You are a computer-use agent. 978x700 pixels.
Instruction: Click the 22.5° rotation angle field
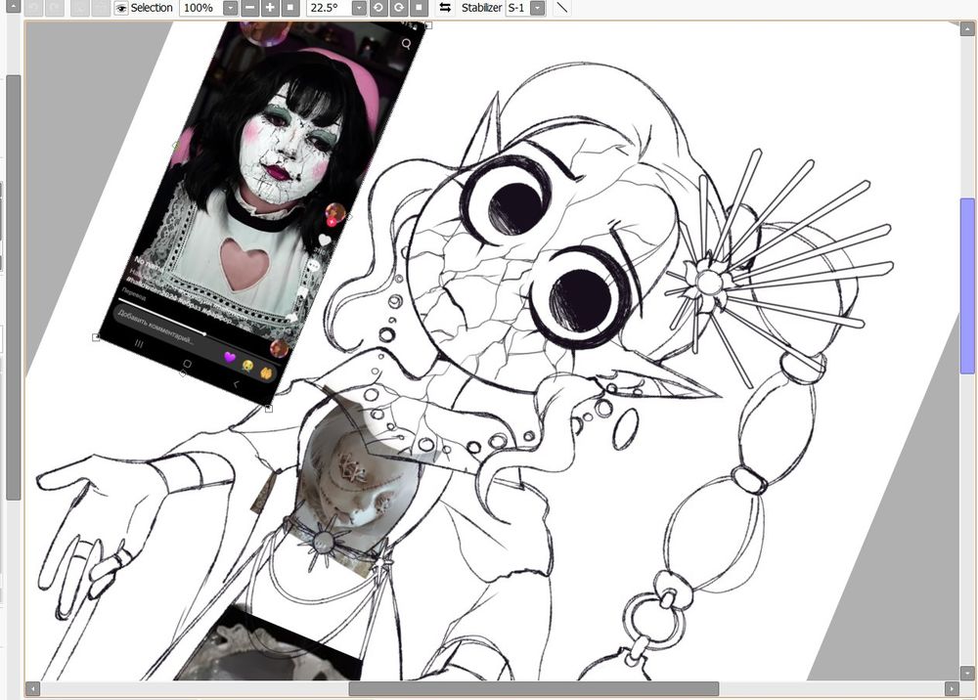tap(329, 8)
